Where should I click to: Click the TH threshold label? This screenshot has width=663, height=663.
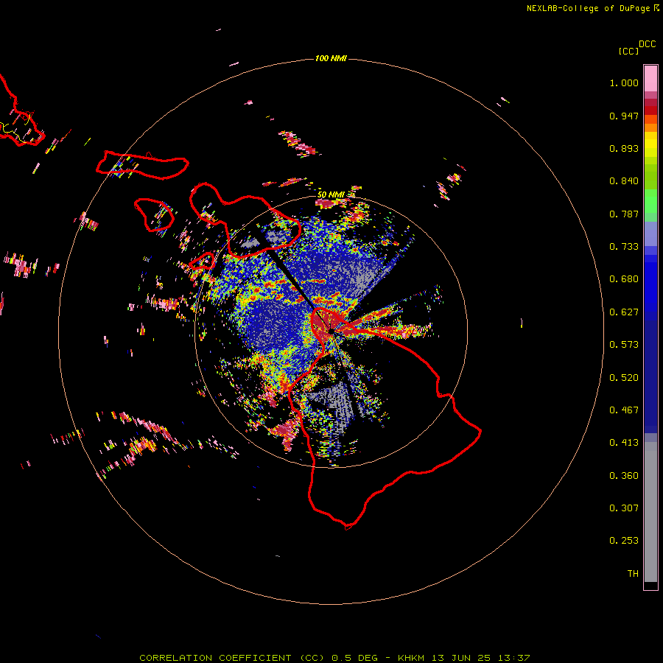pyautogui.click(x=633, y=574)
